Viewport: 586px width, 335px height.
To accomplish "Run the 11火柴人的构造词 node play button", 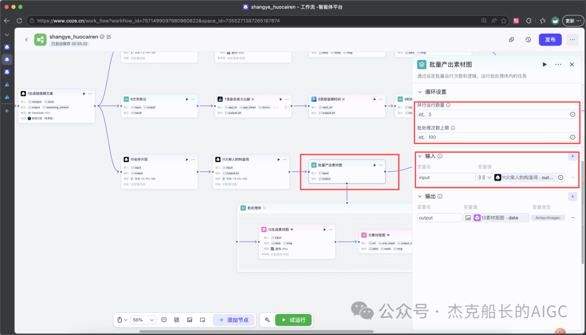I will [x=278, y=159].
